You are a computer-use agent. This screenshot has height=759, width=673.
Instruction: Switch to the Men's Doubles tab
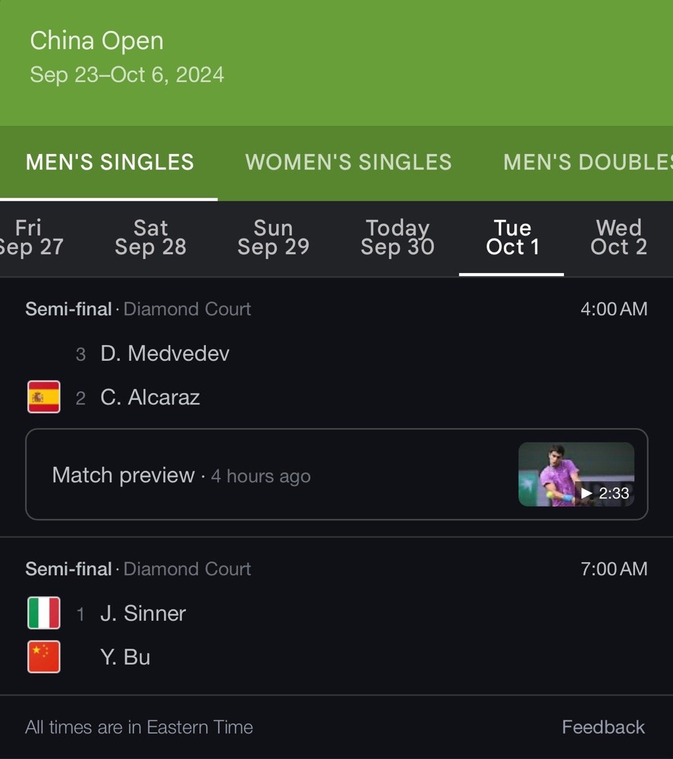pos(588,163)
